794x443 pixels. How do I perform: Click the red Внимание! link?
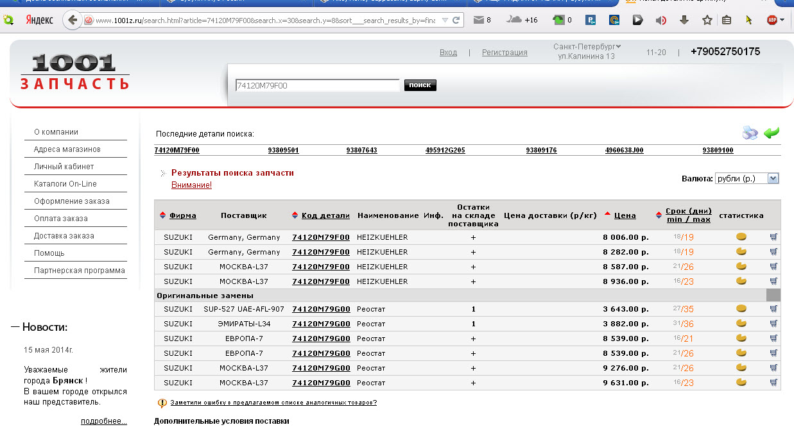tap(191, 185)
